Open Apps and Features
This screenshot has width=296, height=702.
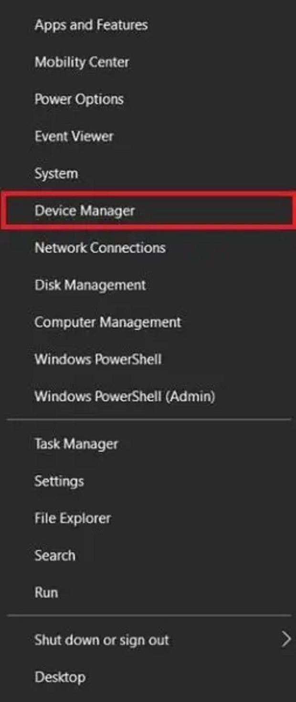[x=91, y=25]
